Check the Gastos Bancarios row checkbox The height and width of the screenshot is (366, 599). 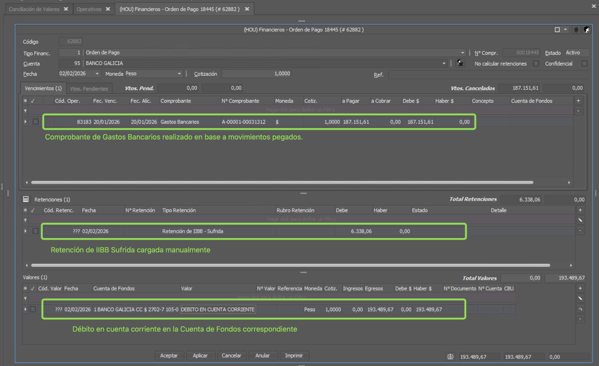coord(35,122)
